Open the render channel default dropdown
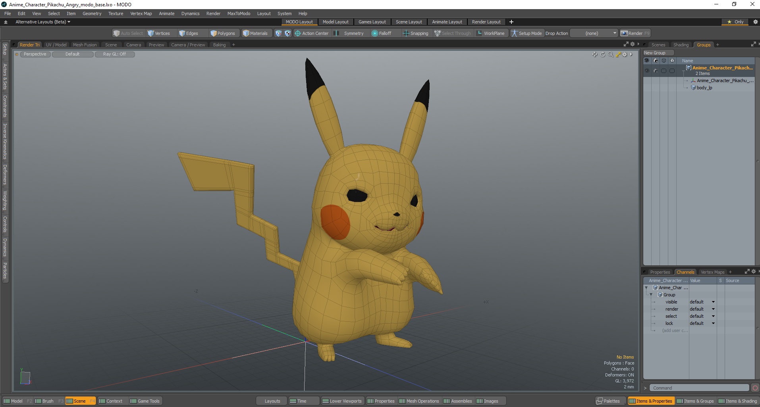The width and height of the screenshot is (760, 407). 702,309
